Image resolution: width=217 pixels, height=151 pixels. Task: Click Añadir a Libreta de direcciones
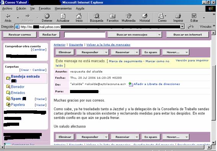[157, 84]
